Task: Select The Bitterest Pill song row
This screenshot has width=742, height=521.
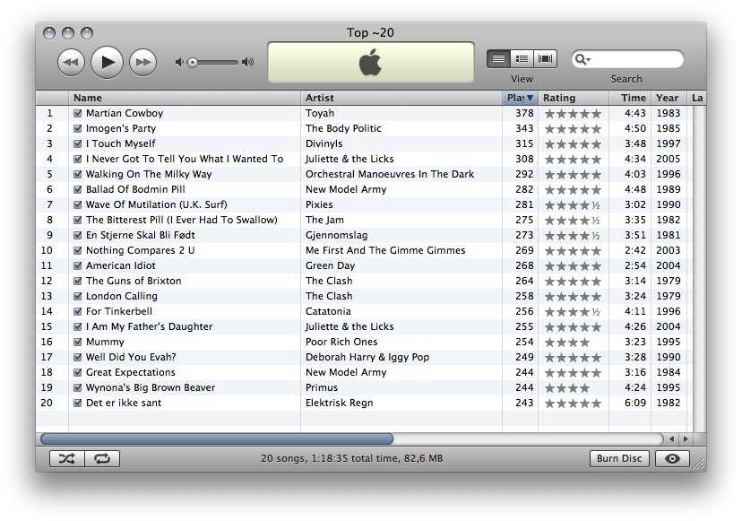Action: click(181, 220)
